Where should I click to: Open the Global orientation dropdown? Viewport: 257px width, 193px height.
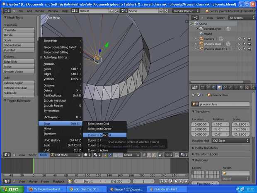pos(131,155)
